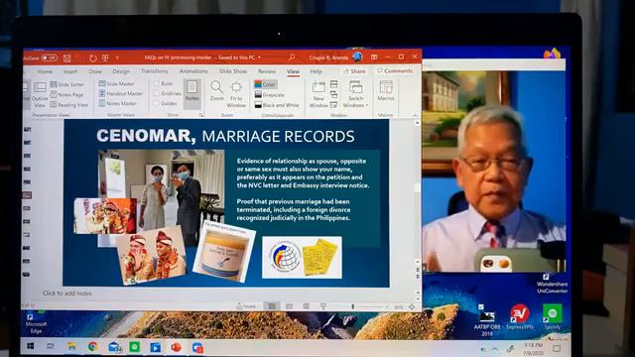Image resolution: width=635 pixels, height=357 pixels.
Task: Switch to Slide Sorter view
Action: tap(67, 84)
